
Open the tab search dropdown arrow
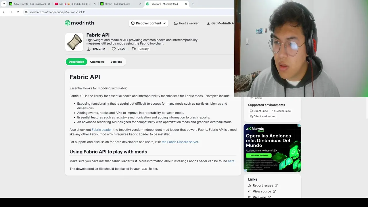(x=4, y=4)
